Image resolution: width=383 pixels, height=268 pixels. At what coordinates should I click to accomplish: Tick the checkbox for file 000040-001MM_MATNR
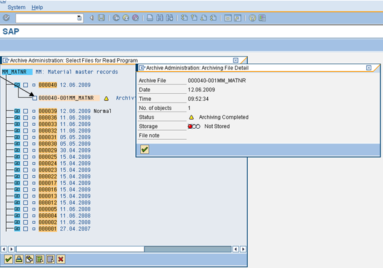click(34, 98)
